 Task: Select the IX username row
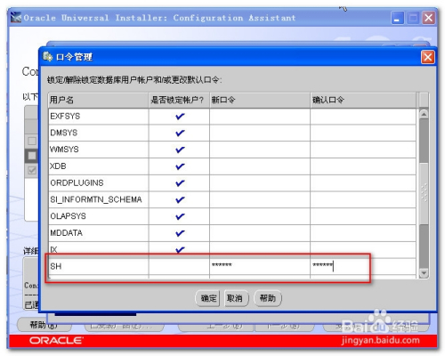pyautogui.click(x=99, y=250)
